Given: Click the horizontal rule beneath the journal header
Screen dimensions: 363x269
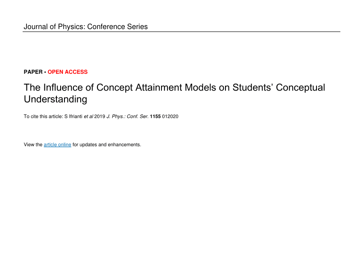Looking at the screenshot, I should click(x=181, y=32).
